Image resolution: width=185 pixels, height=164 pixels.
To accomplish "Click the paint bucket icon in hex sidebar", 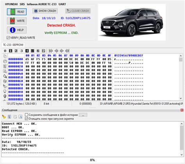I will pyautogui.click(x=5, y=76).
